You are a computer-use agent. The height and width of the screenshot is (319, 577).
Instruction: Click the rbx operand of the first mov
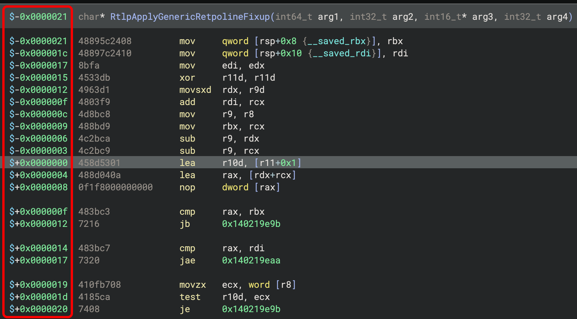[395, 41]
